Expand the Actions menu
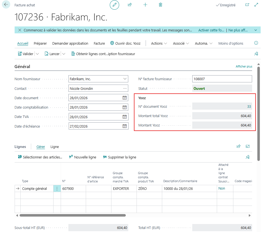Screen dimensions: 267x232 (x=159, y=44)
